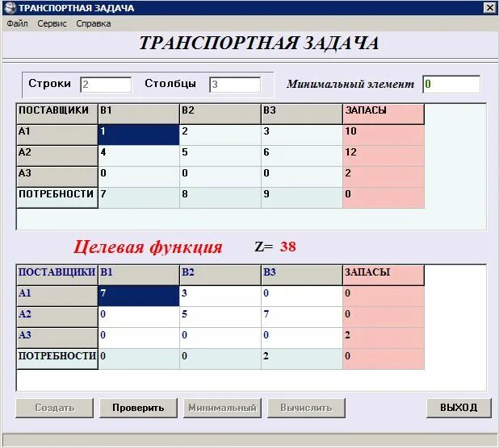This screenshot has width=499, height=448.
Task: Click upper table B2 column header
Action: click(220, 114)
